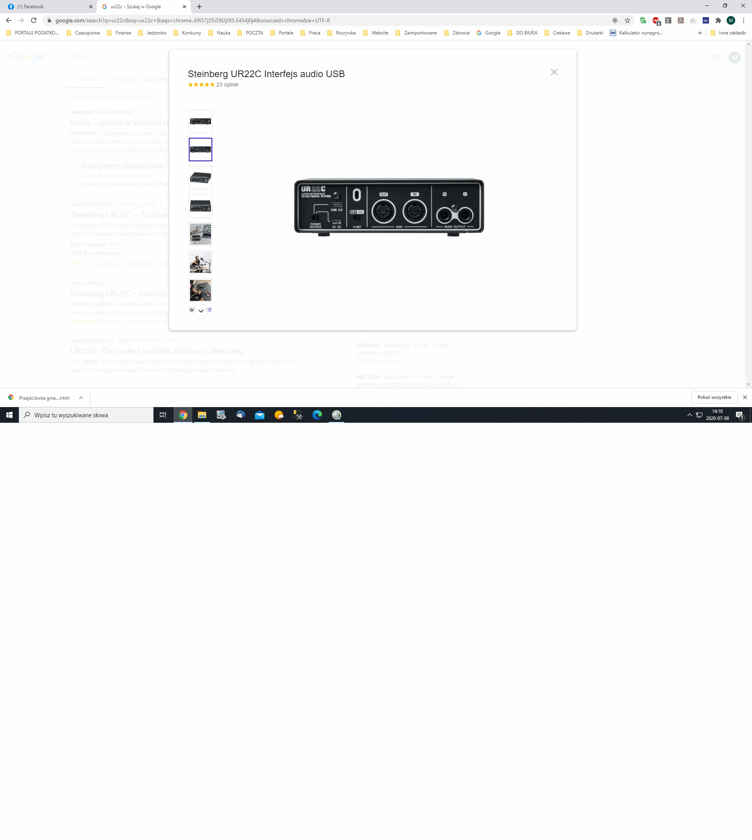Open a new browser tab
The height and width of the screenshot is (840, 752).
pyautogui.click(x=199, y=7)
